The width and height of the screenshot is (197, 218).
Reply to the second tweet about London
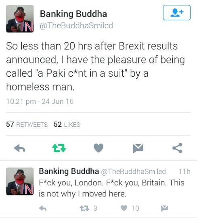pos(43,208)
